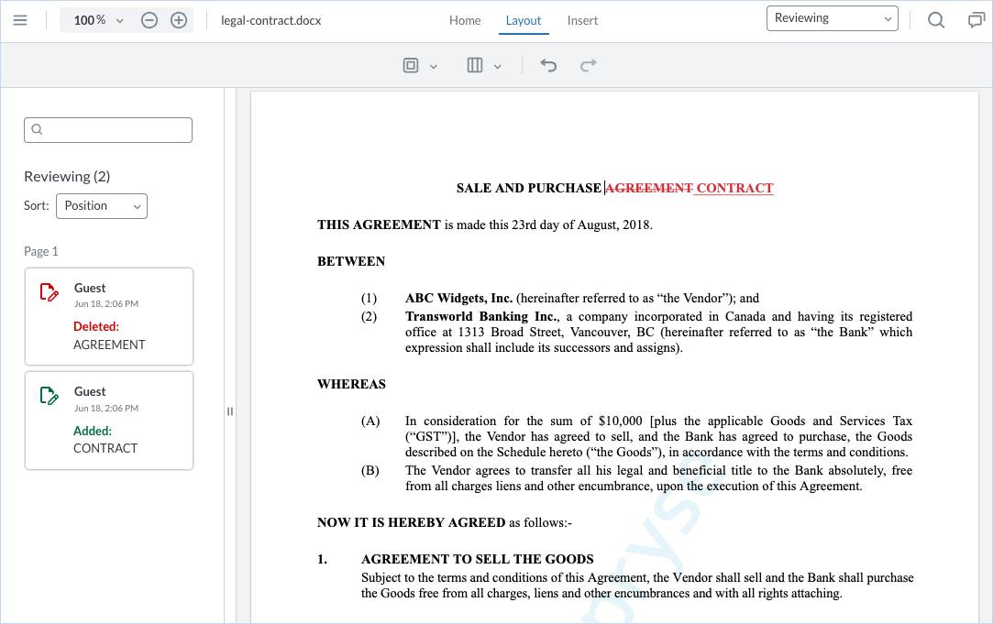Viewport: 993px width, 624px height.
Task: Switch to the Insert tab
Action: coord(582,20)
